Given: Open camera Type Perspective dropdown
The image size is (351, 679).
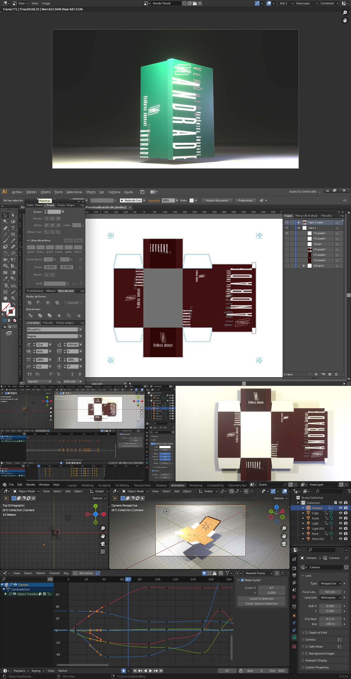Looking at the screenshot, I should click(x=330, y=583).
